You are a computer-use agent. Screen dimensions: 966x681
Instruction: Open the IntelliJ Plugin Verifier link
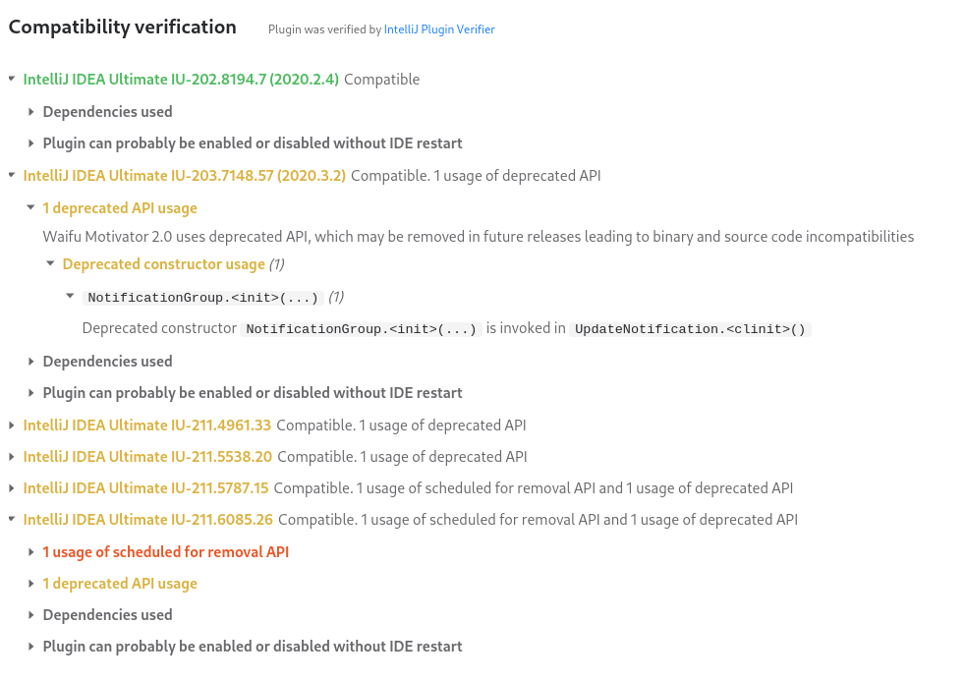439,29
